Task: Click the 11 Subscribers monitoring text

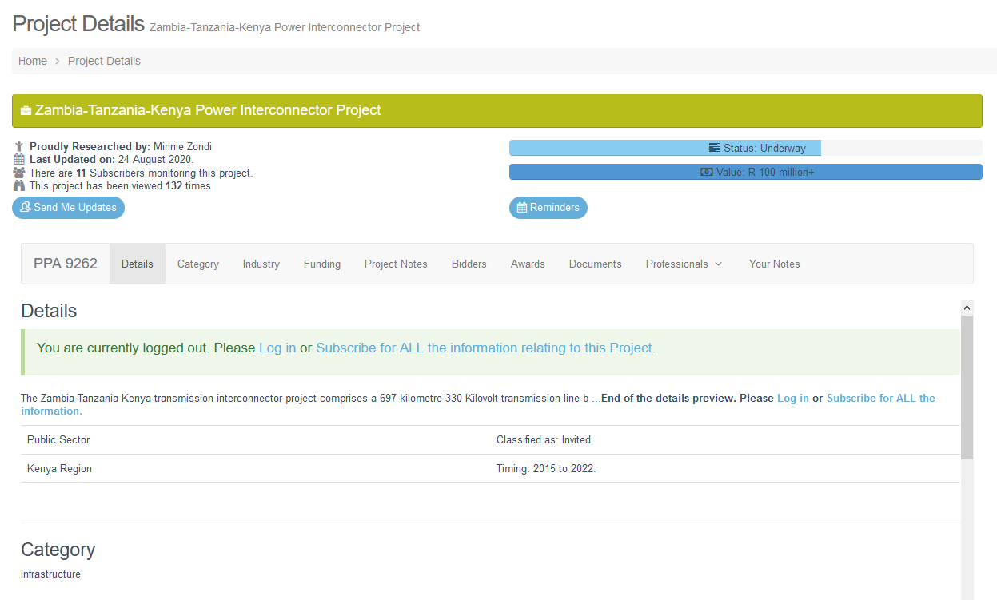Action: pyautogui.click(x=141, y=173)
